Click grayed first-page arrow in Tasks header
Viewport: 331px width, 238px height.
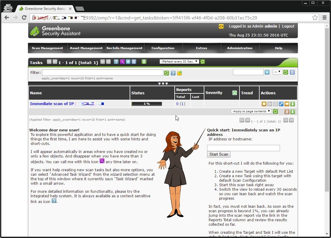tap(49, 62)
